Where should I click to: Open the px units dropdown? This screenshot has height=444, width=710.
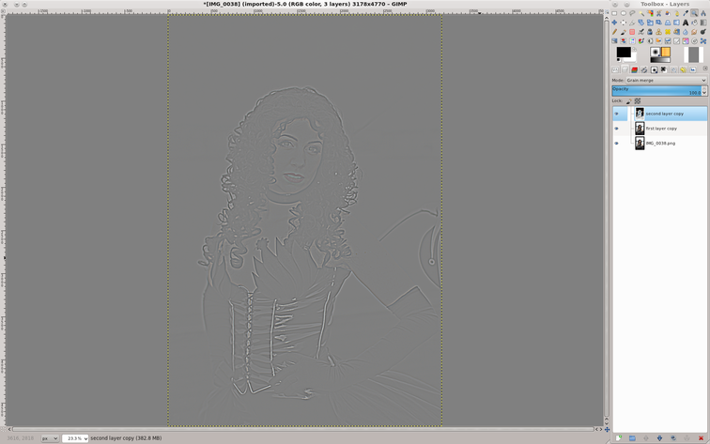pos(50,438)
